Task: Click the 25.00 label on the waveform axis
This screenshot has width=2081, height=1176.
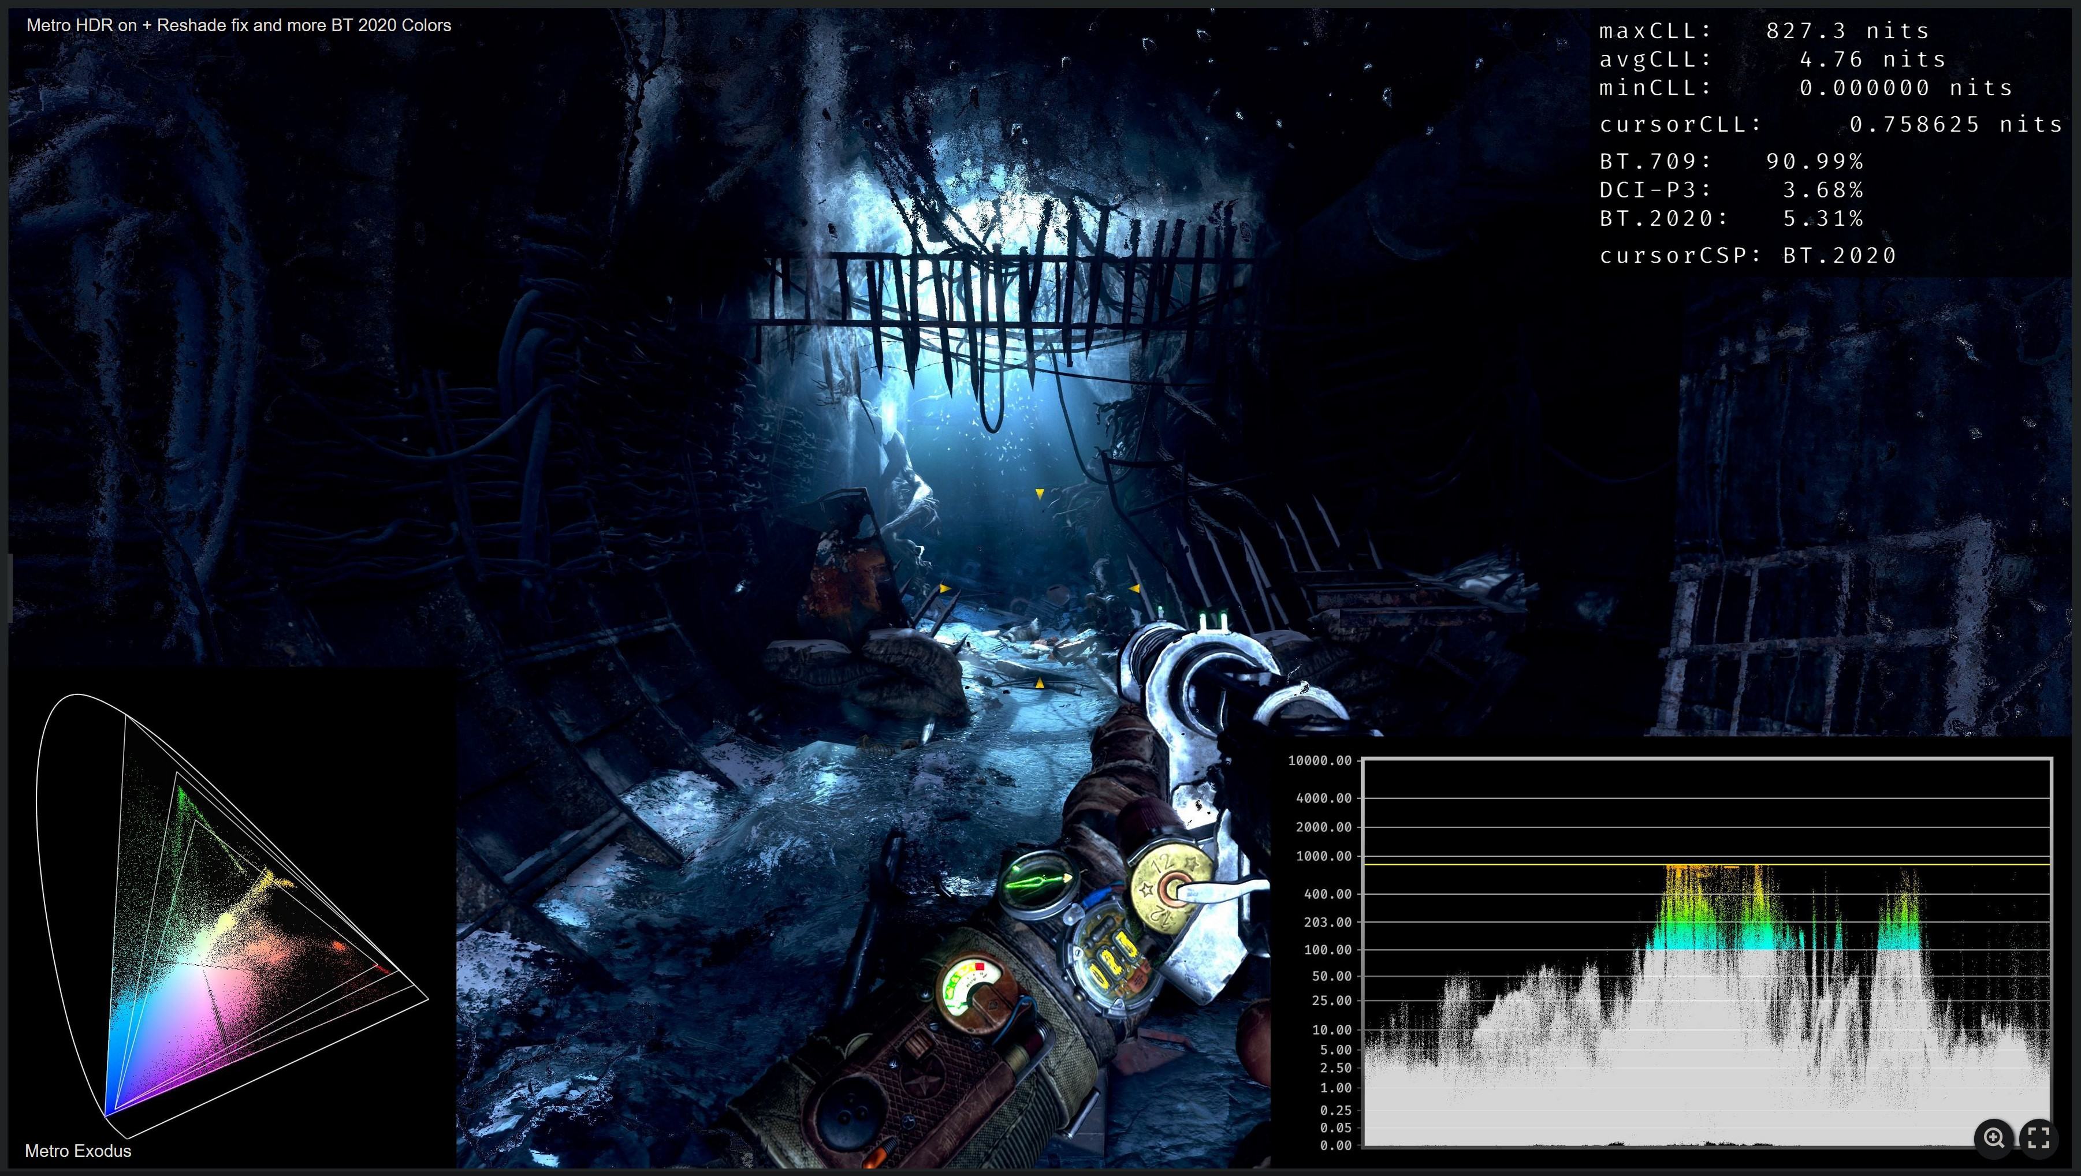Action: coord(1331,1000)
